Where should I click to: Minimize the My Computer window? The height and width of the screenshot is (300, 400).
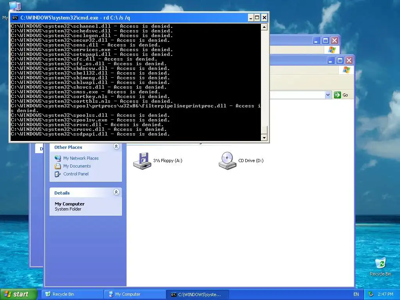(x=331, y=61)
